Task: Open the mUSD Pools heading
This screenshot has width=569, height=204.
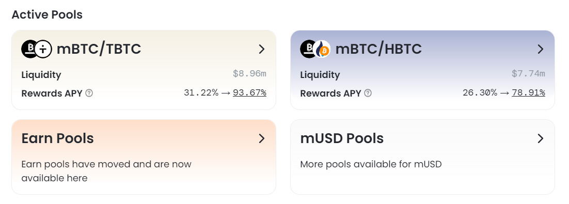Action: (342, 138)
